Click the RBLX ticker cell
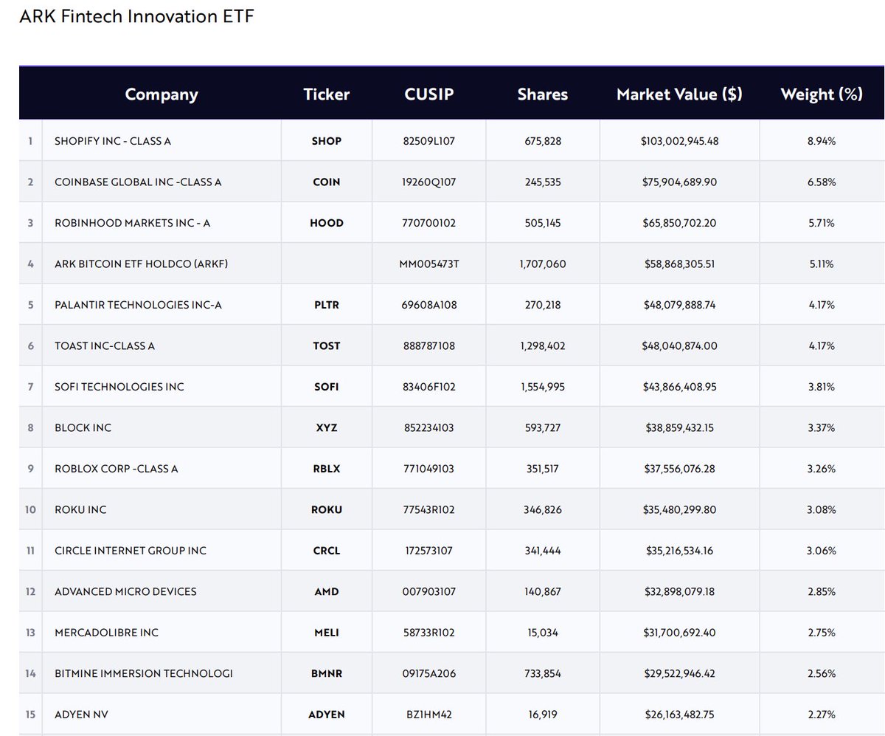Image resolution: width=885 pixels, height=736 pixels. [x=327, y=469]
